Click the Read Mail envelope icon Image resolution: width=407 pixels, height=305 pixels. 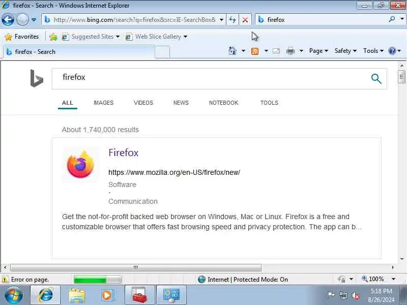[x=276, y=51]
